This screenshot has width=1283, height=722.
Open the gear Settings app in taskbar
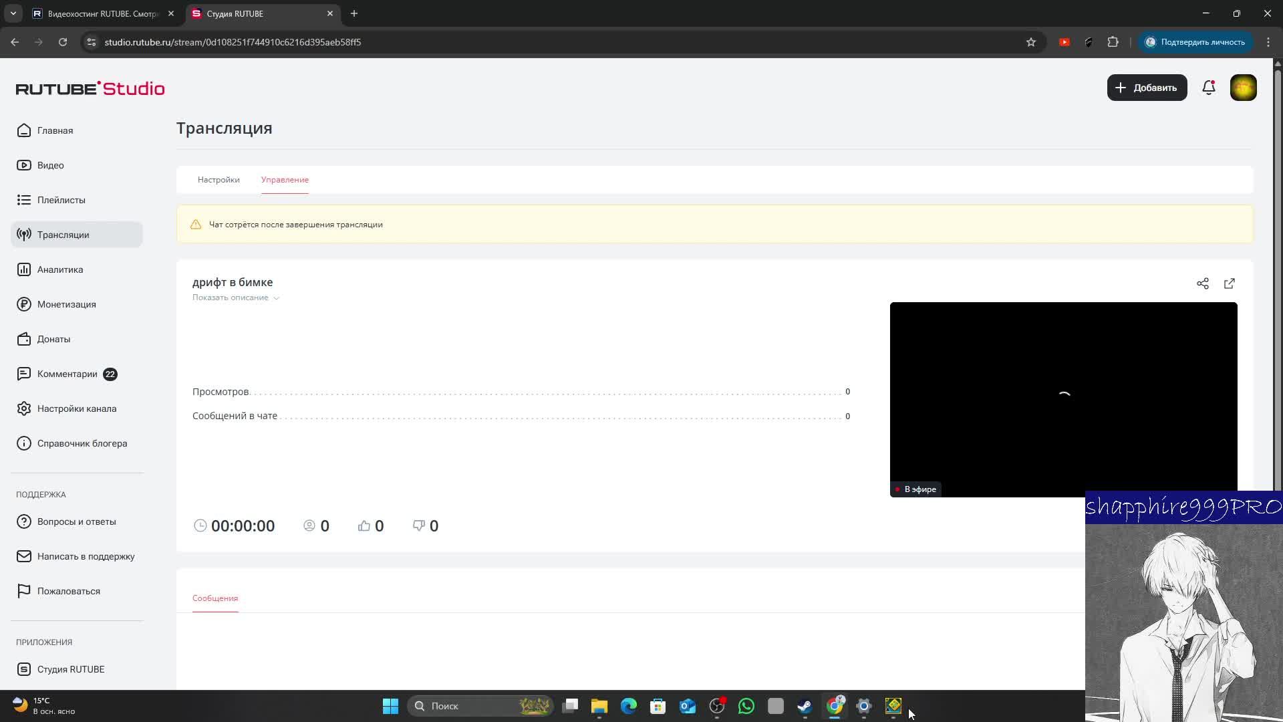(864, 706)
